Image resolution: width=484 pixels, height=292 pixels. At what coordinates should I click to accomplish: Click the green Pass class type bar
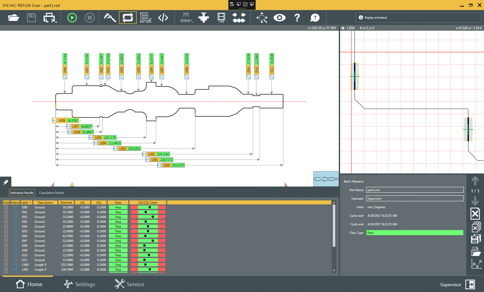[415, 233]
